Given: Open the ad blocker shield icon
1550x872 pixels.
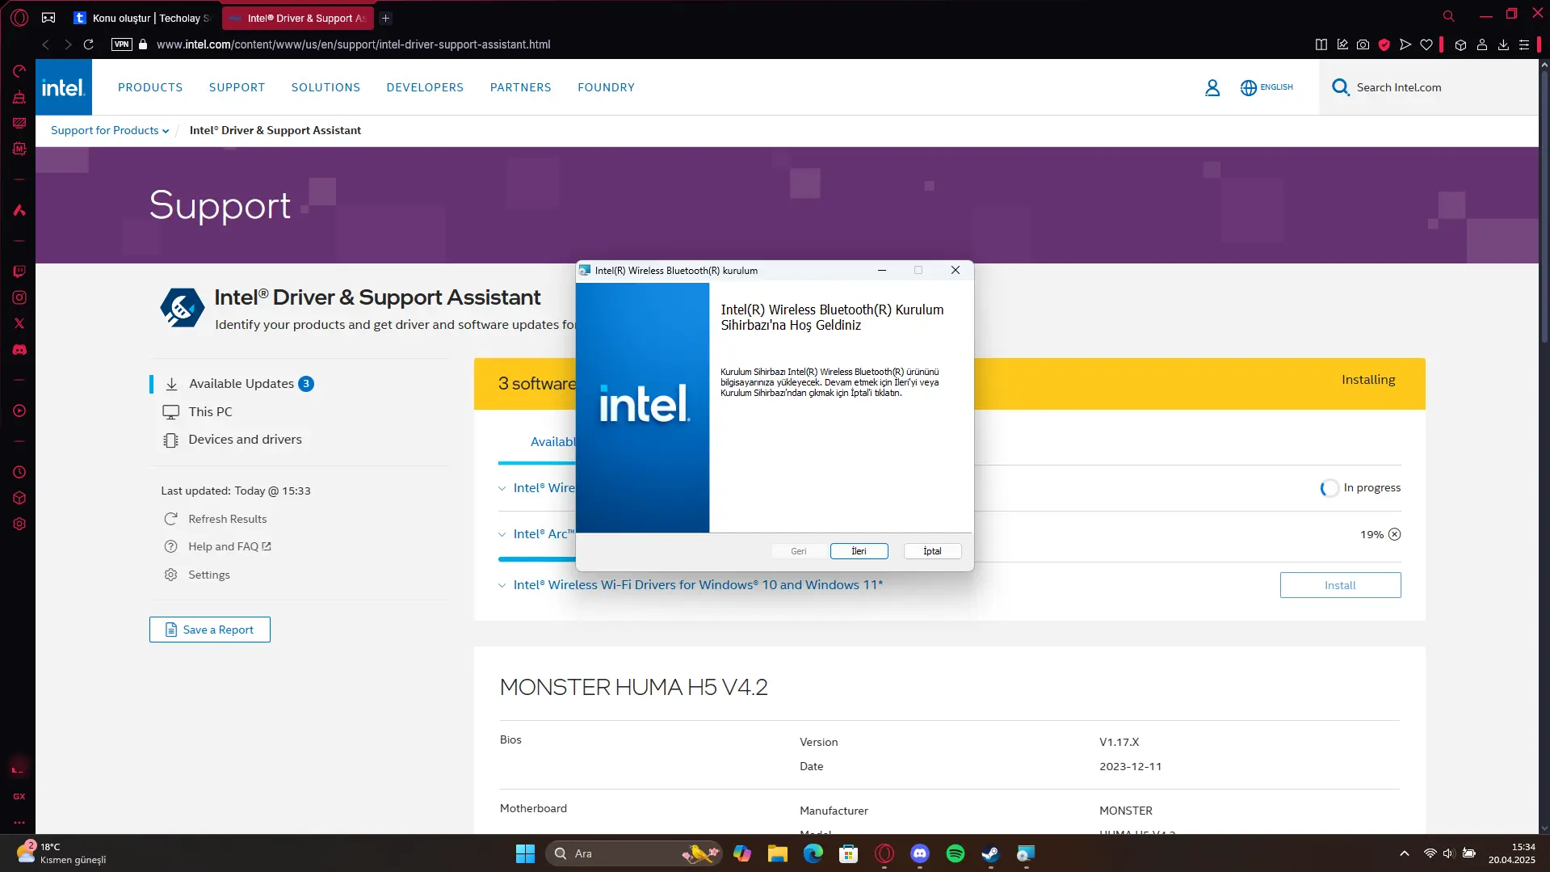Looking at the screenshot, I should 1384,44.
